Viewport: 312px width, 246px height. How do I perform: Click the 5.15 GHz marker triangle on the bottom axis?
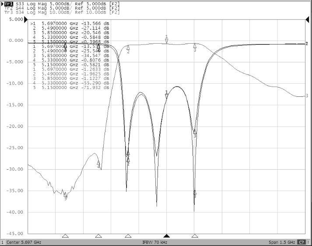pos(65,236)
